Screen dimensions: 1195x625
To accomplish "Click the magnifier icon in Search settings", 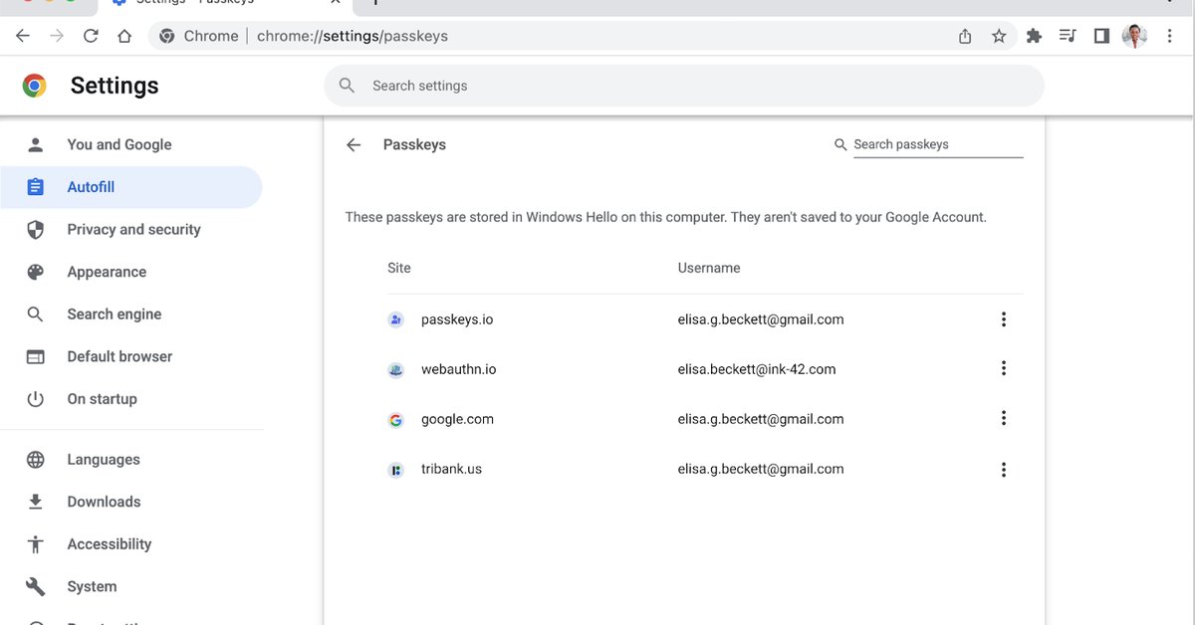I will point(347,86).
